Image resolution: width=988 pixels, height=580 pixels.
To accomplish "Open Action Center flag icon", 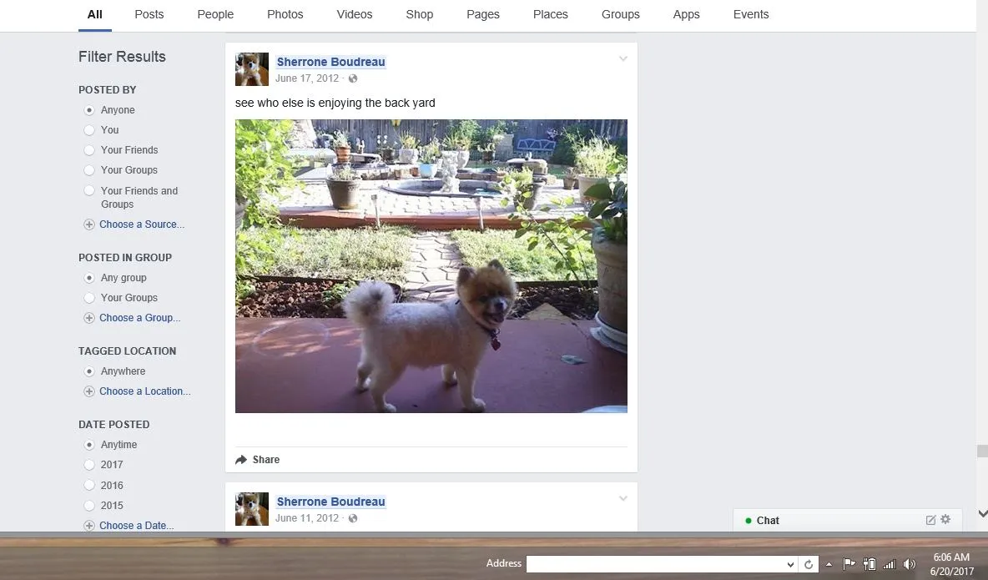I will click(x=849, y=563).
